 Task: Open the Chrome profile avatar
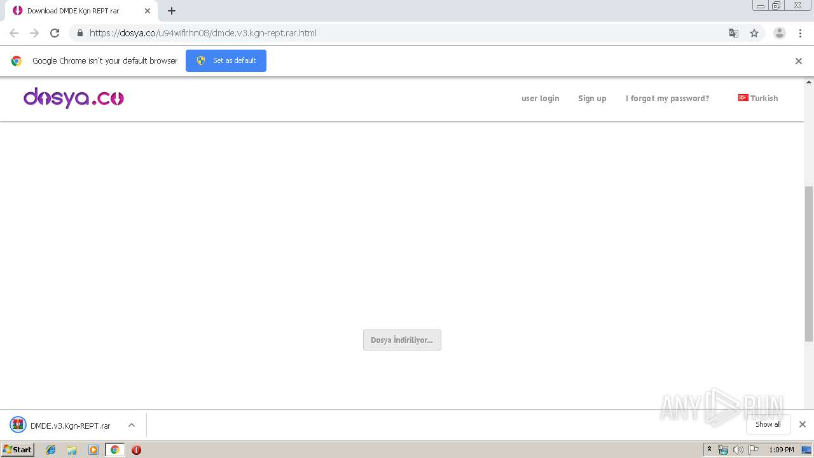780,33
